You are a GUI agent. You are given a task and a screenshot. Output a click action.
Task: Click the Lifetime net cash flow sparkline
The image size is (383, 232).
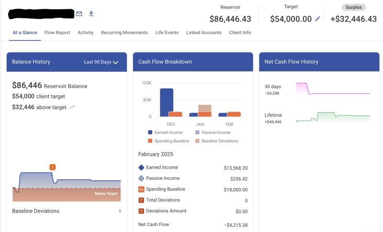point(333,117)
